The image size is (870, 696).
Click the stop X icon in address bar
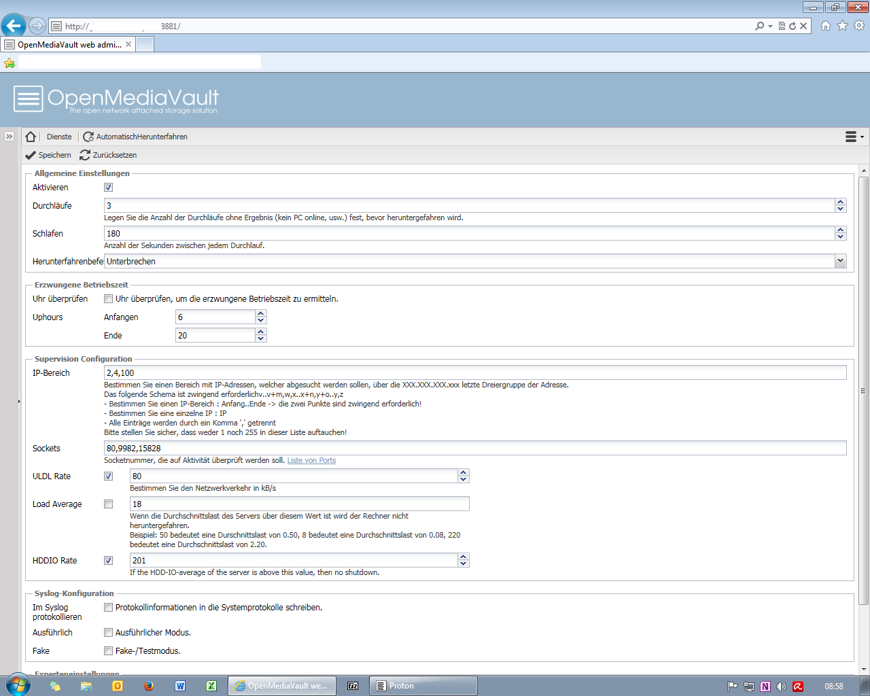tap(803, 26)
